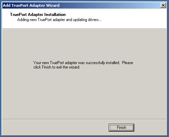Click the Add TruePort Adapter Wizard title bar
The width and height of the screenshot is (169, 137).
tap(84, 5)
